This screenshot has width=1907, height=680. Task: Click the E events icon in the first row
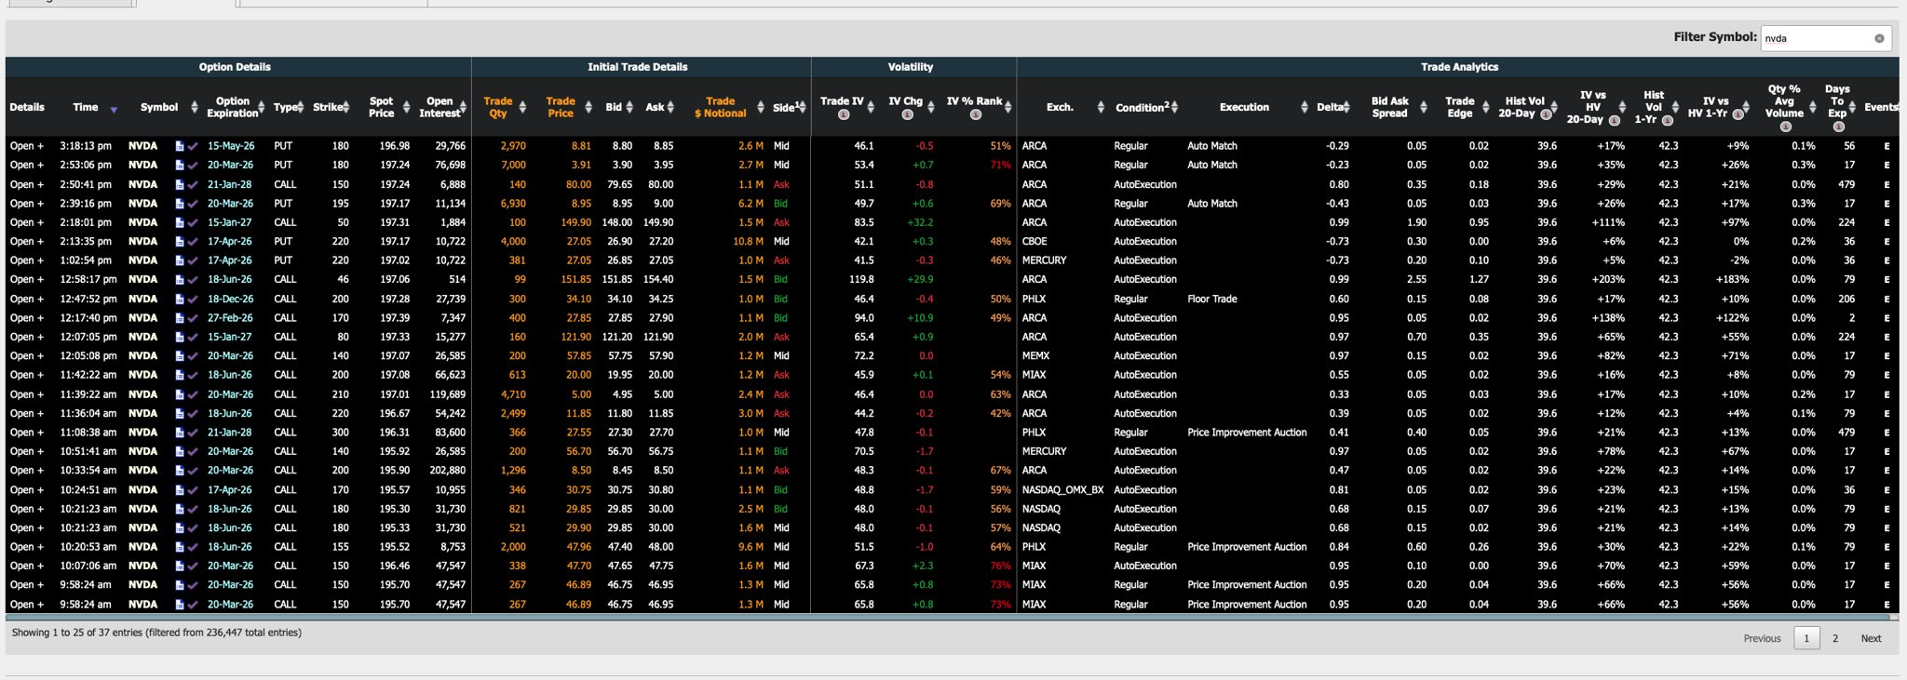[x=1887, y=146]
